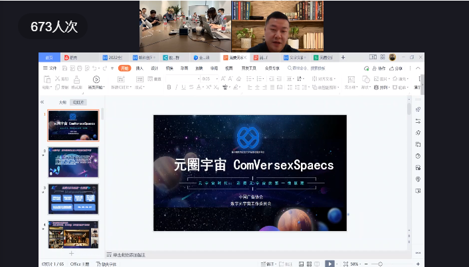The height and width of the screenshot is (267, 469).
Task: Expand the quick access toolbar customize arrow
Action: (112, 68)
